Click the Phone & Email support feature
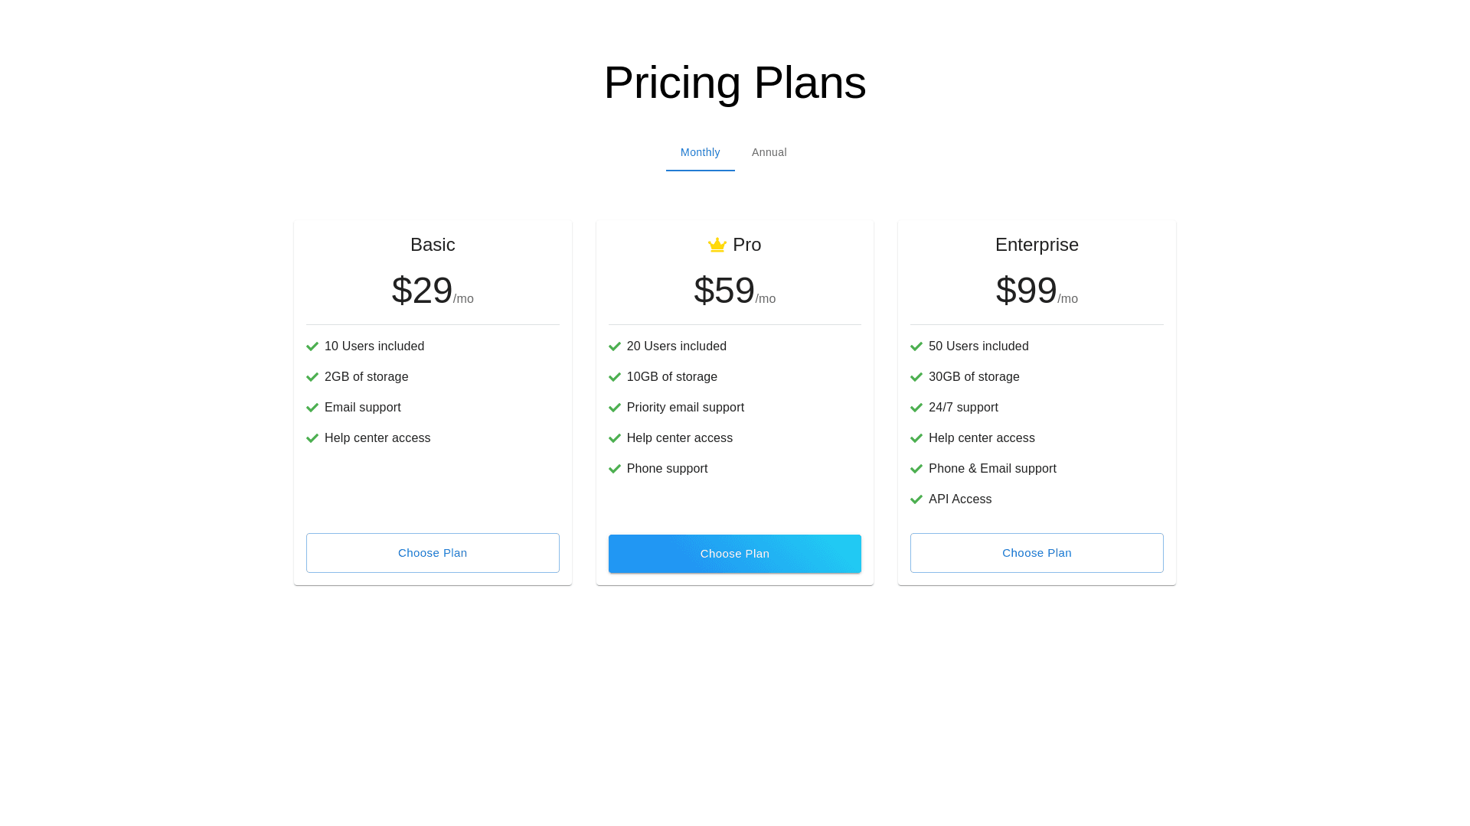Screen dimensions: 1470x826 [992, 469]
